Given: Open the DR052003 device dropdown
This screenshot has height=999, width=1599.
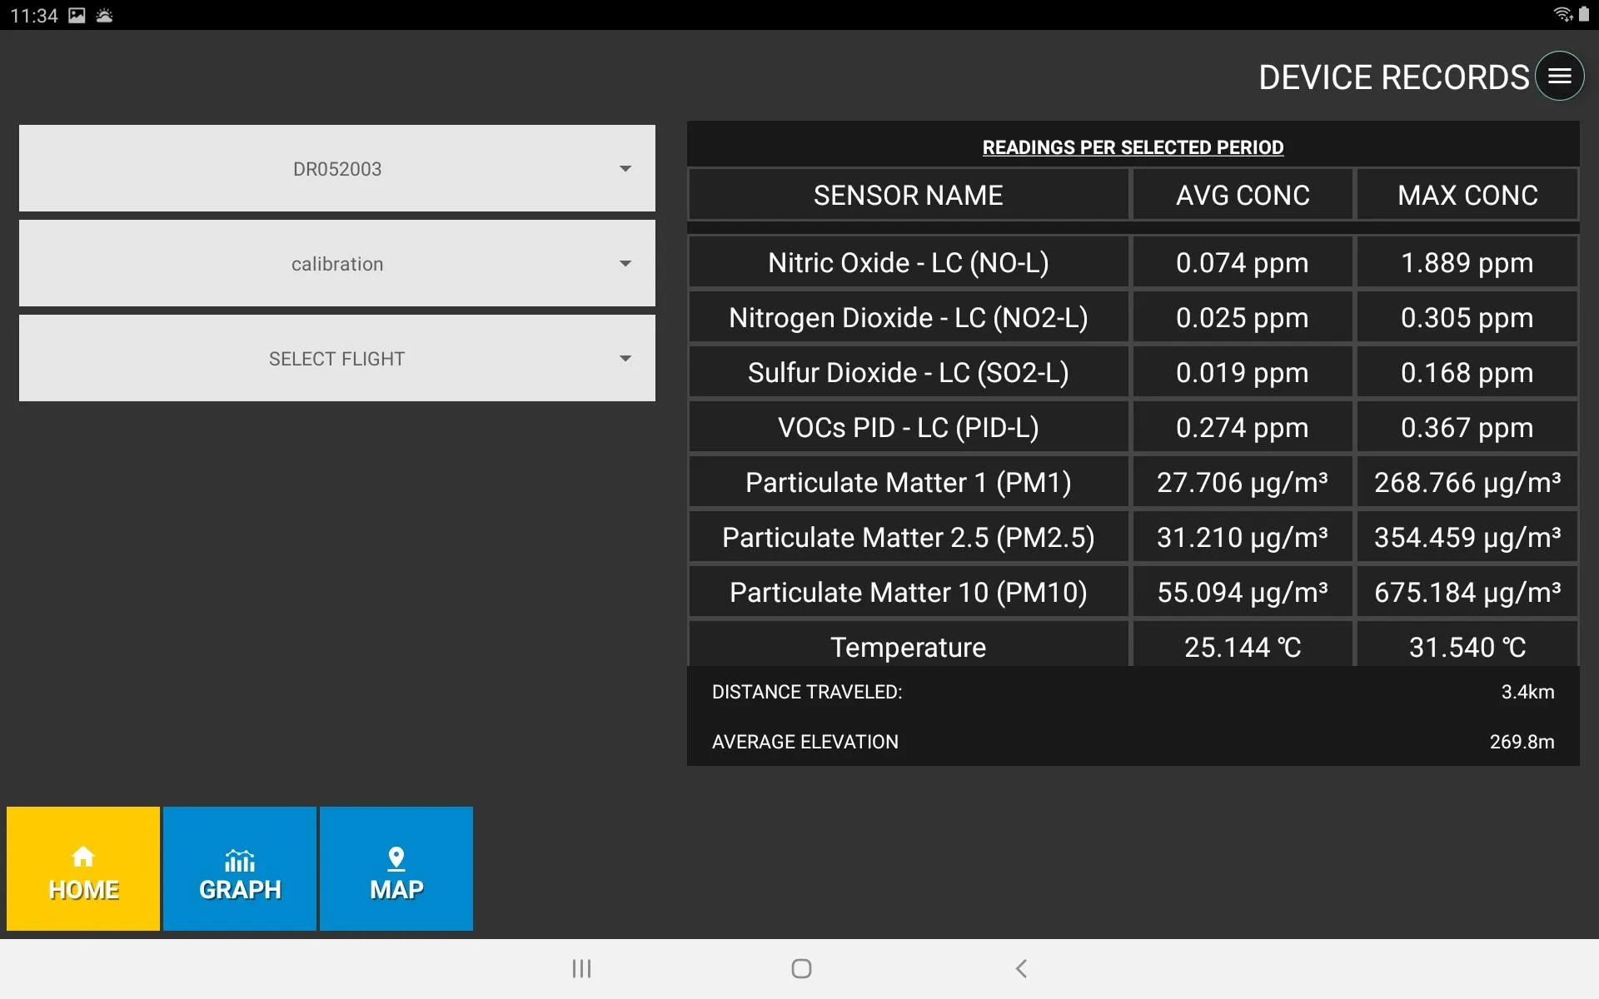Looking at the screenshot, I should click(x=337, y=168).
